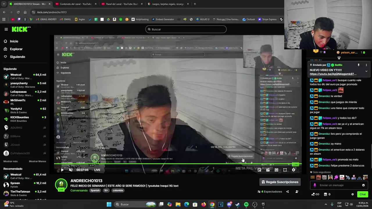Screen dimensions: 372x209
Task: Open a new browser tab
Action: 195,4
